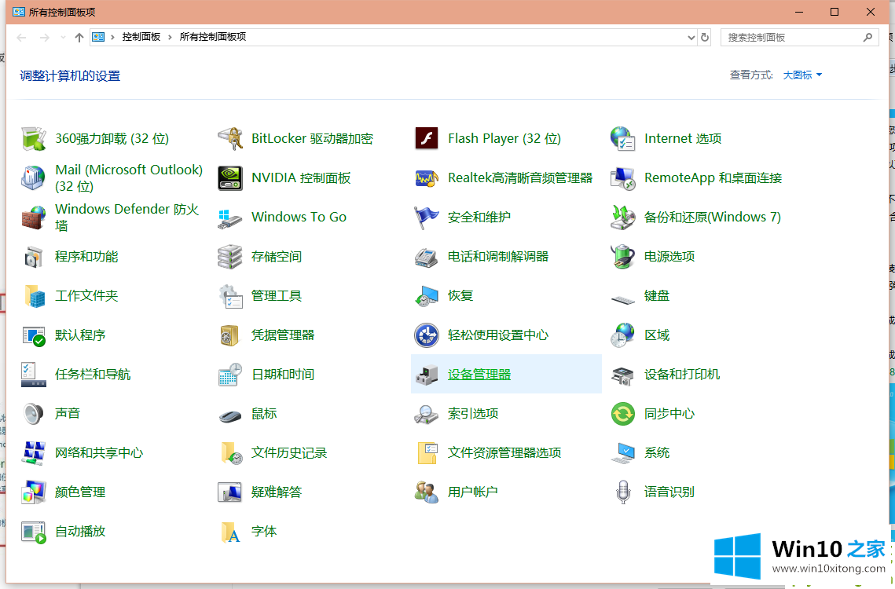
Task: Click the BitLocker 驱动器加密 icon
Action: point(230,139)
